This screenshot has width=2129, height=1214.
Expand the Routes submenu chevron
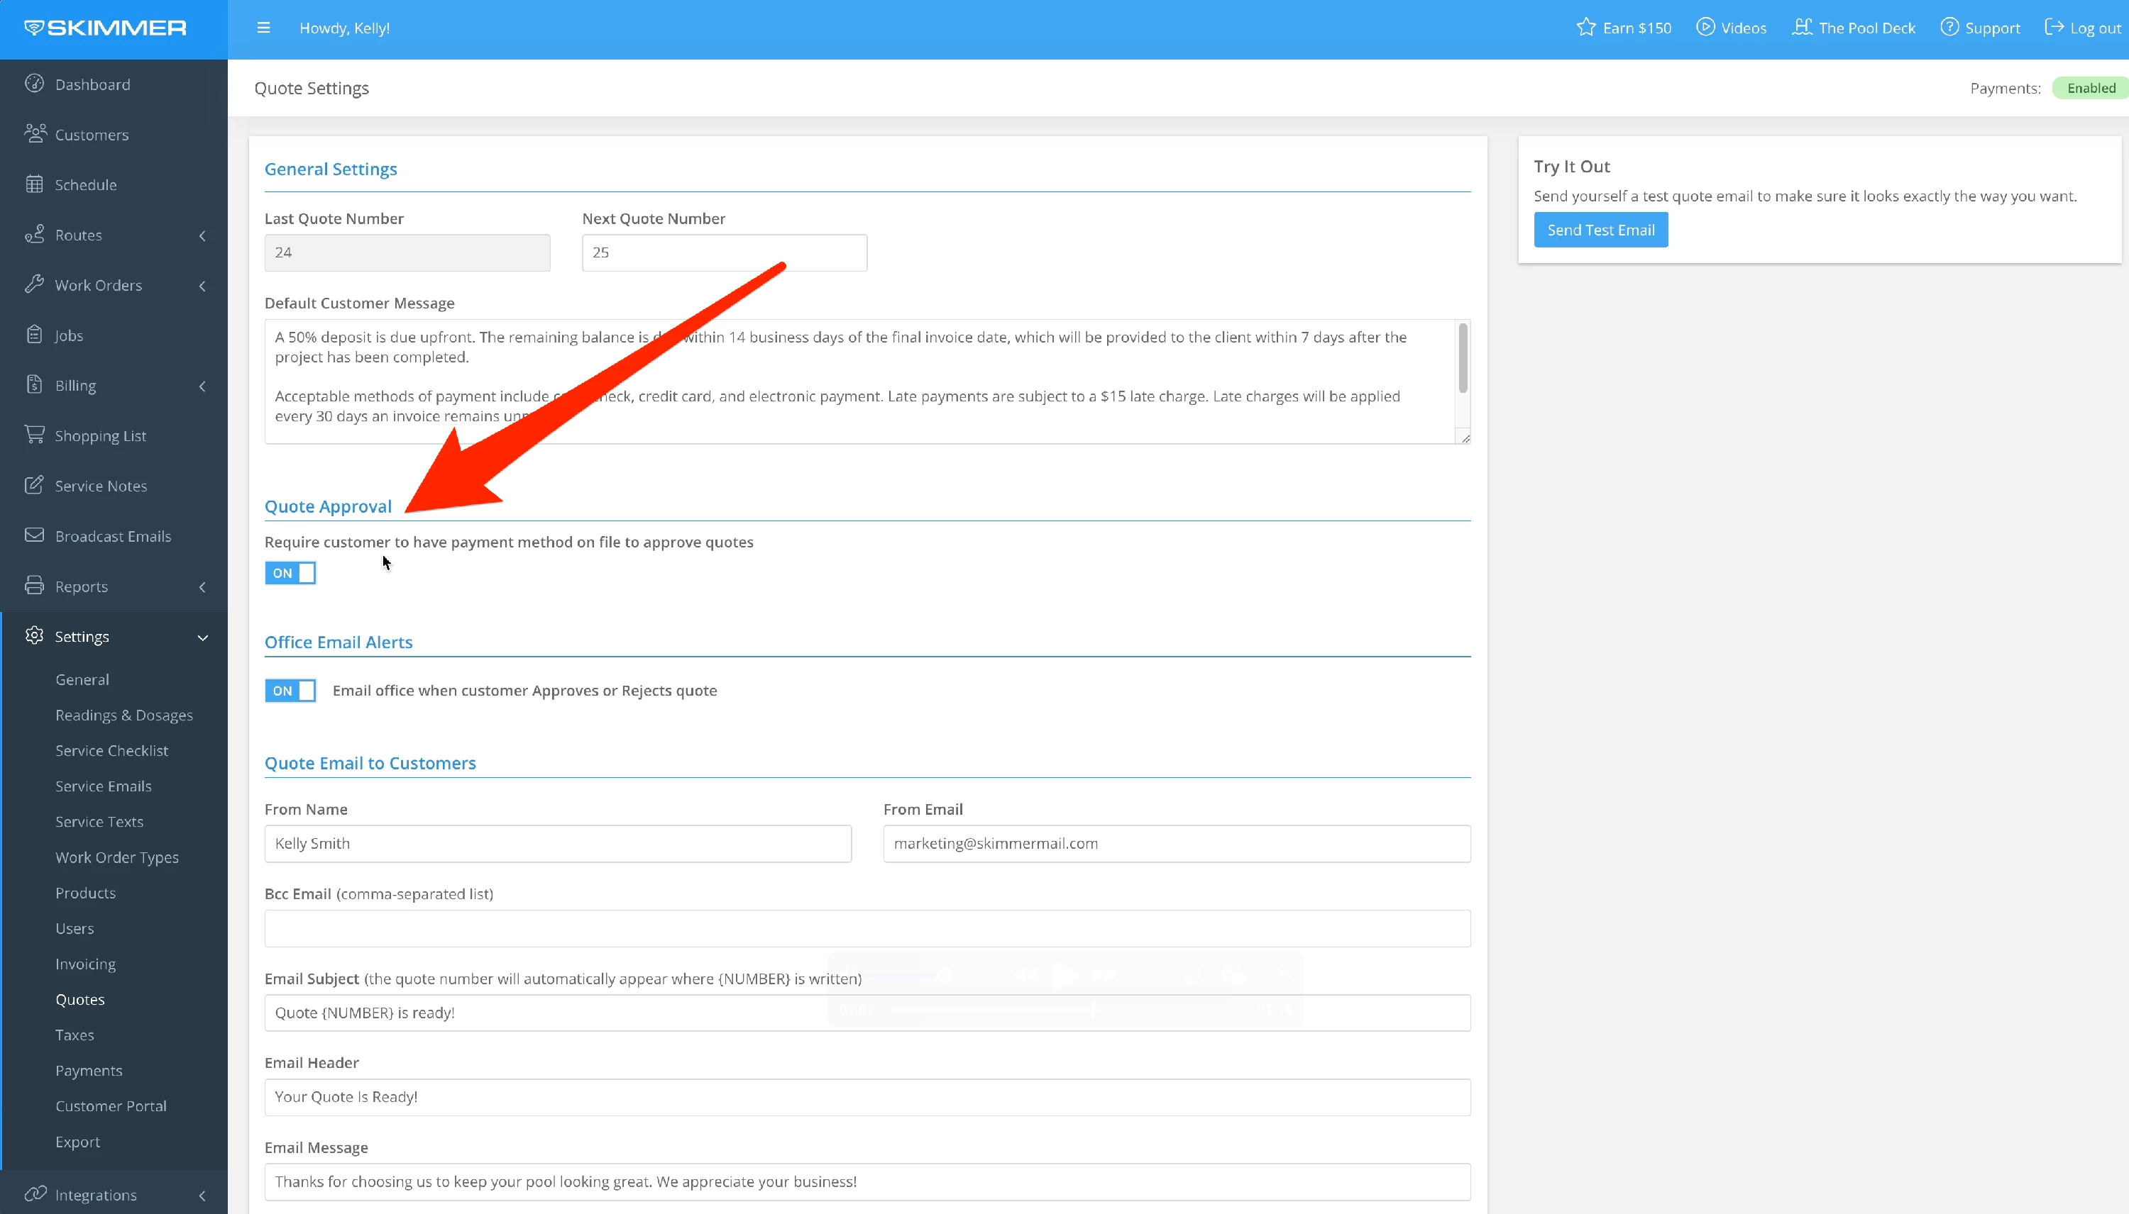click(203, 236)
